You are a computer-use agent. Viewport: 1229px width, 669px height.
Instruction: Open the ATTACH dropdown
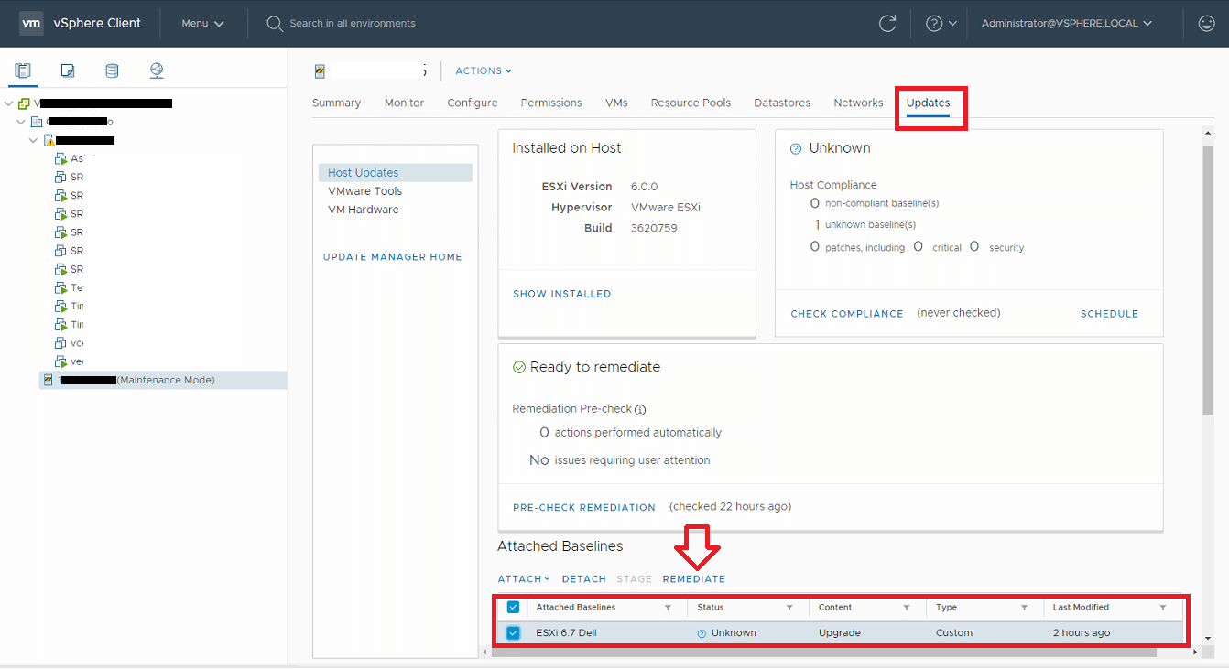coord(524,579)
